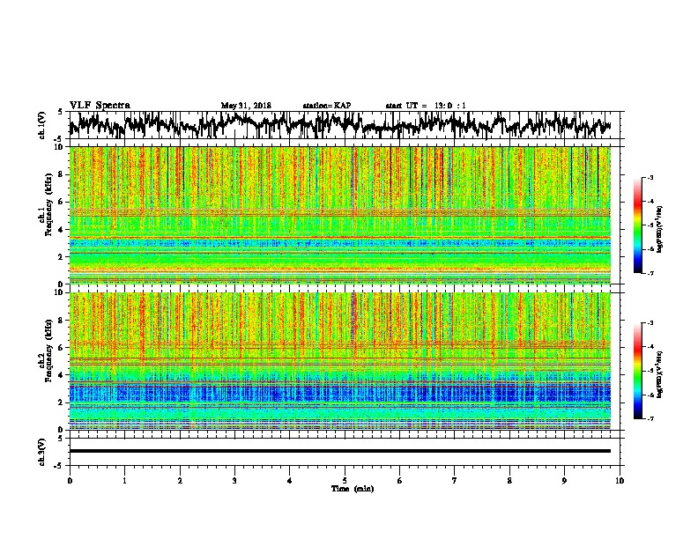698x539 pixels.
Task: Click the time axis tick label "5"
Action: pos(345,481)
